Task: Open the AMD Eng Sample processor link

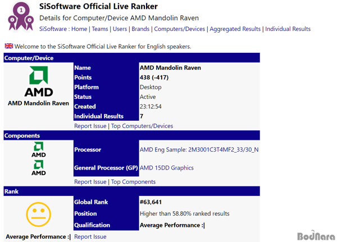Action: pyautogui.click(x=199, y=149)
